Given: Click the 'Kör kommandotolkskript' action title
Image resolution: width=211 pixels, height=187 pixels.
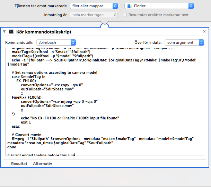Looking at the screenshot, I should click(x=44, y=32).
